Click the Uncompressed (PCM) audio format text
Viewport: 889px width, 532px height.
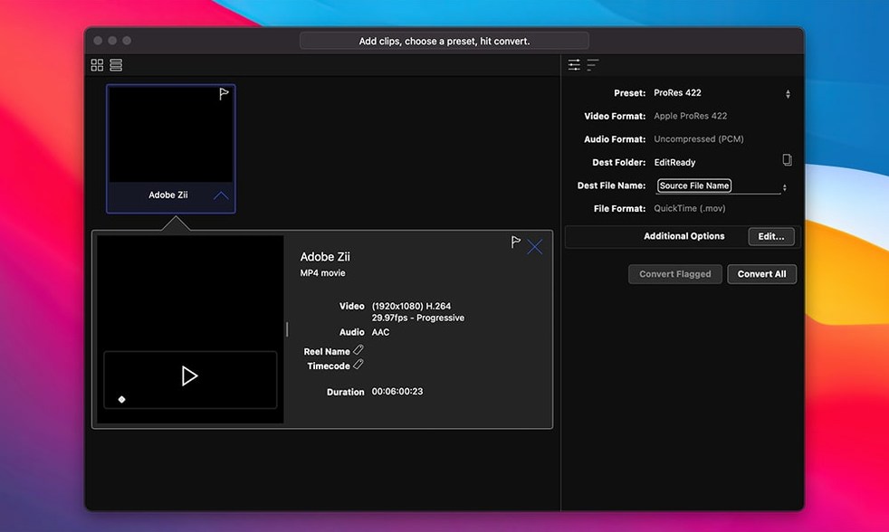[x=699, y=139]
